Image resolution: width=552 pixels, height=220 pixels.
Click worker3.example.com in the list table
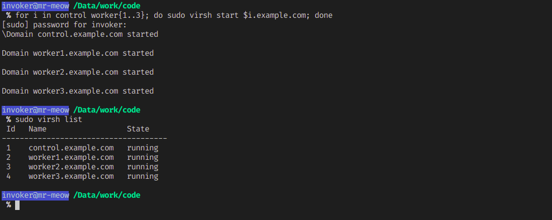click(x=71, y=176)
